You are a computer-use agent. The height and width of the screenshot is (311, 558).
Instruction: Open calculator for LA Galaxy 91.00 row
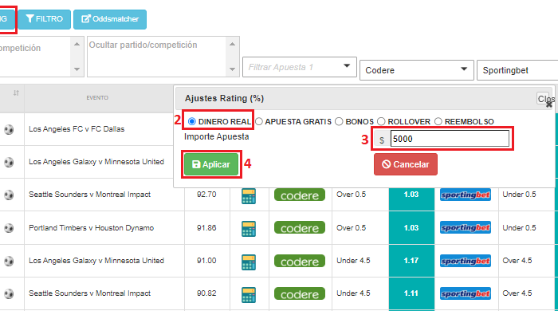[249, 262]
